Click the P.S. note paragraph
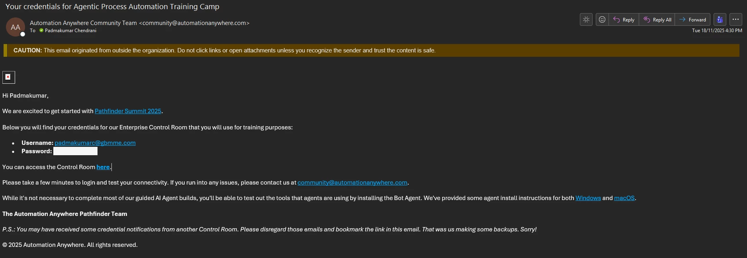Screen dimensions: 747x258 [x=269, y=229]
